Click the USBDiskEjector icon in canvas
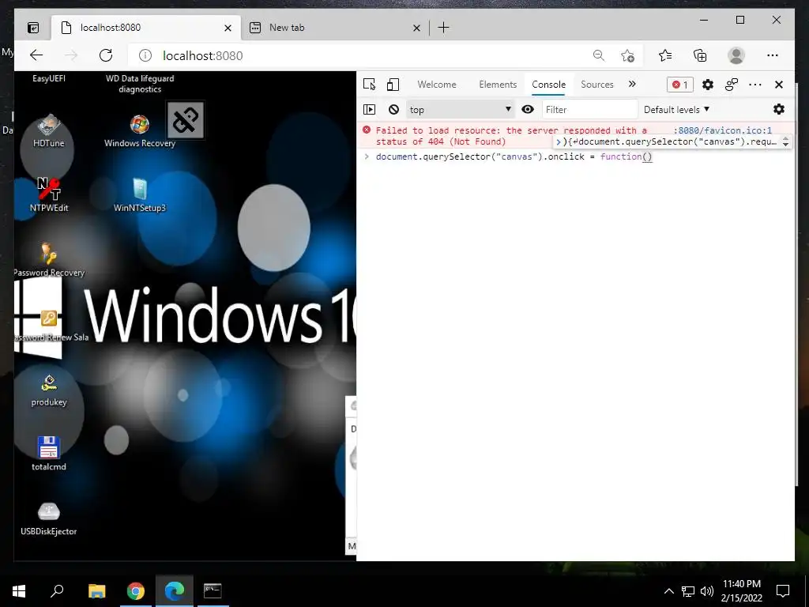 pos(48,518)
